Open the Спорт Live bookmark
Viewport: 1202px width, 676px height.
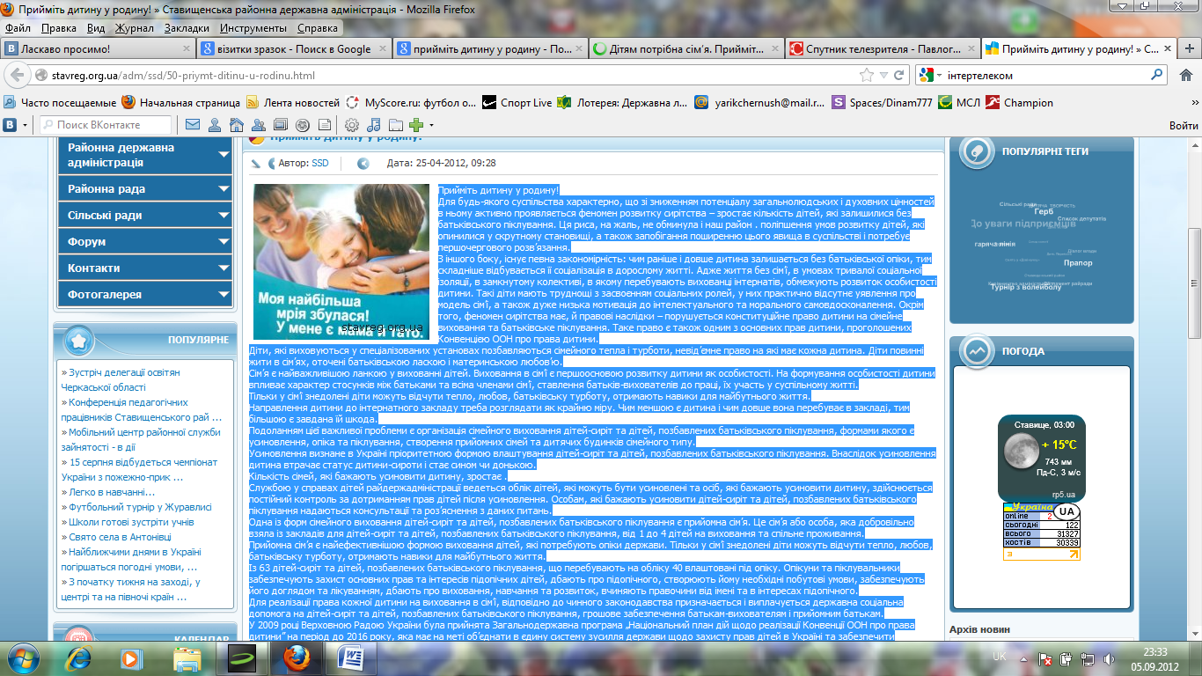[x=517, y=103]
